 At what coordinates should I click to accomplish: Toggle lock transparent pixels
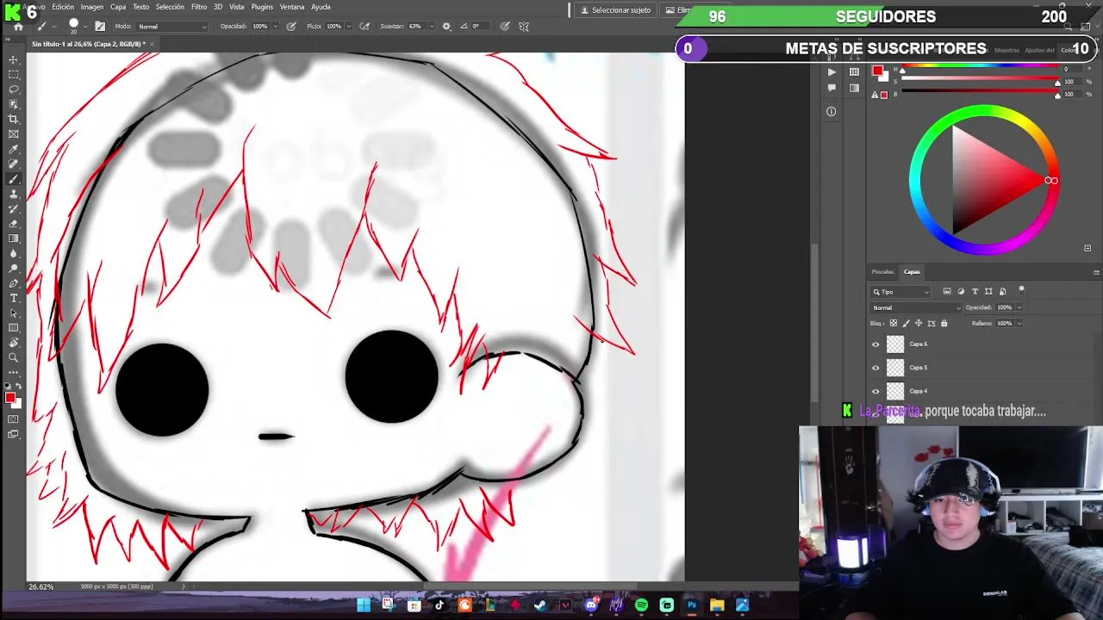(x=893, y=324)
